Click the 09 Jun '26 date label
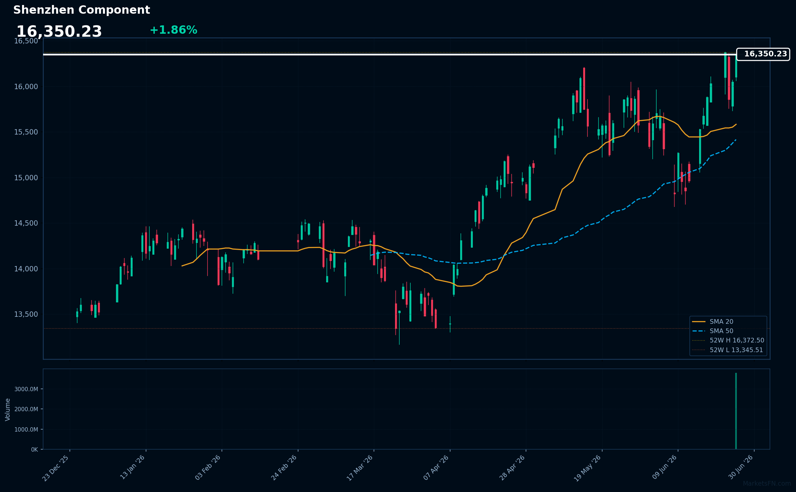 coord(664,467)
